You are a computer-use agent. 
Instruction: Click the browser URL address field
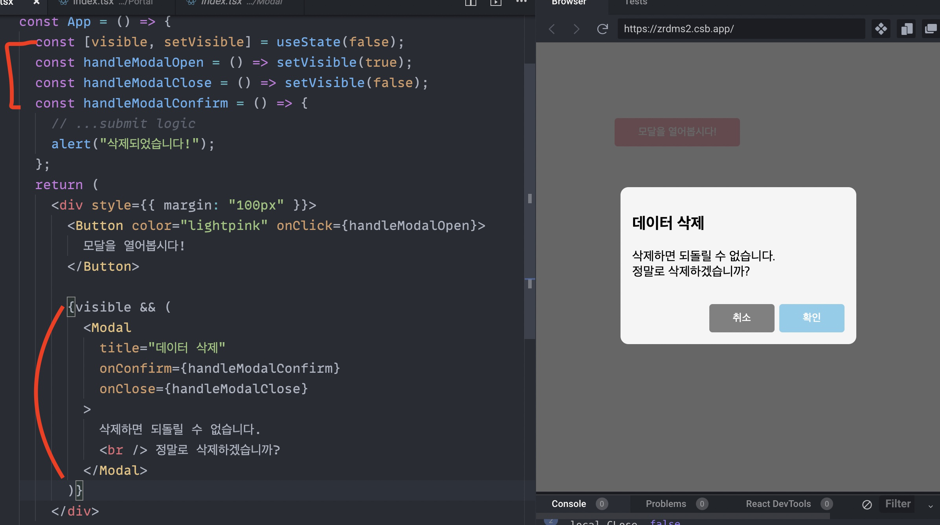741,29
